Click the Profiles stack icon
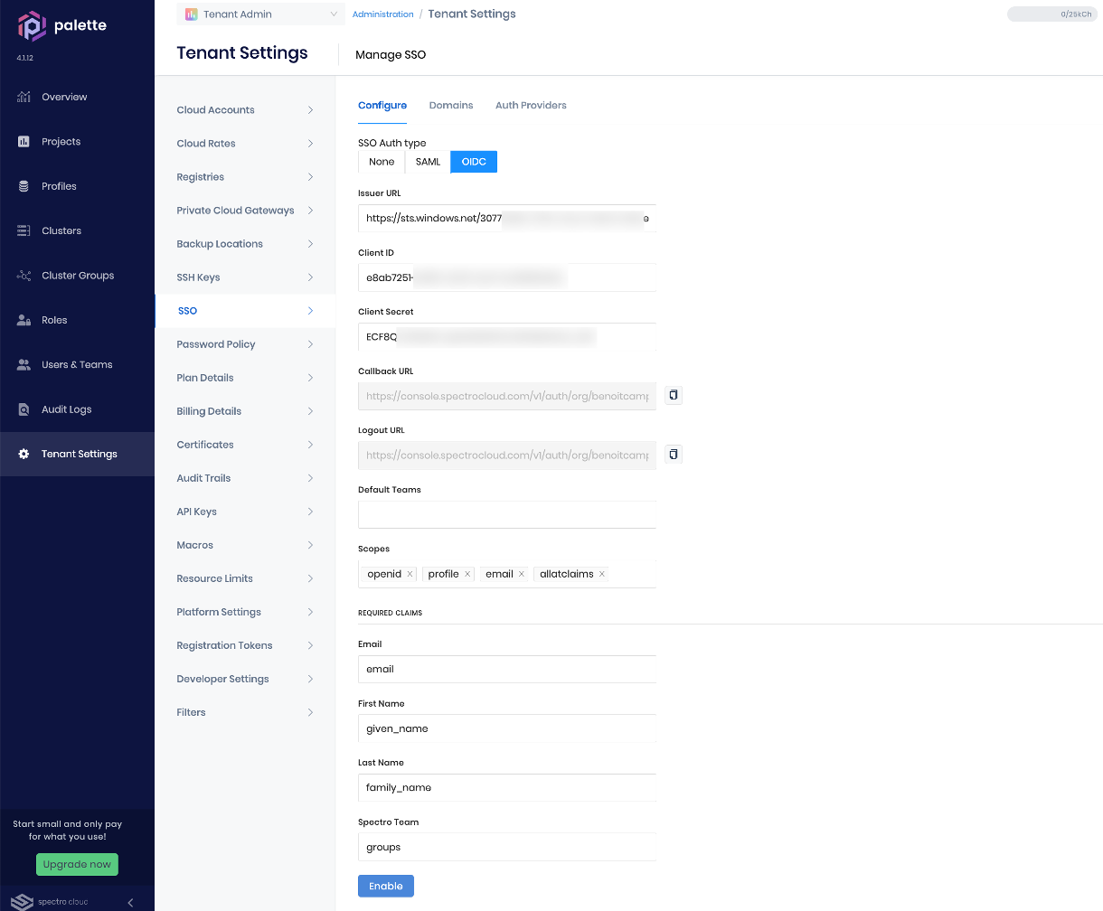Image resolution: width=1103 pixels, height=911 pixels. 24,186
